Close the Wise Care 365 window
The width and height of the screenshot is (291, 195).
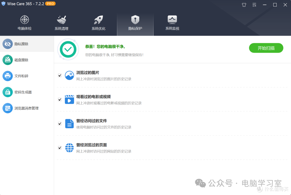pyautogui.click(x=285, y=5)
